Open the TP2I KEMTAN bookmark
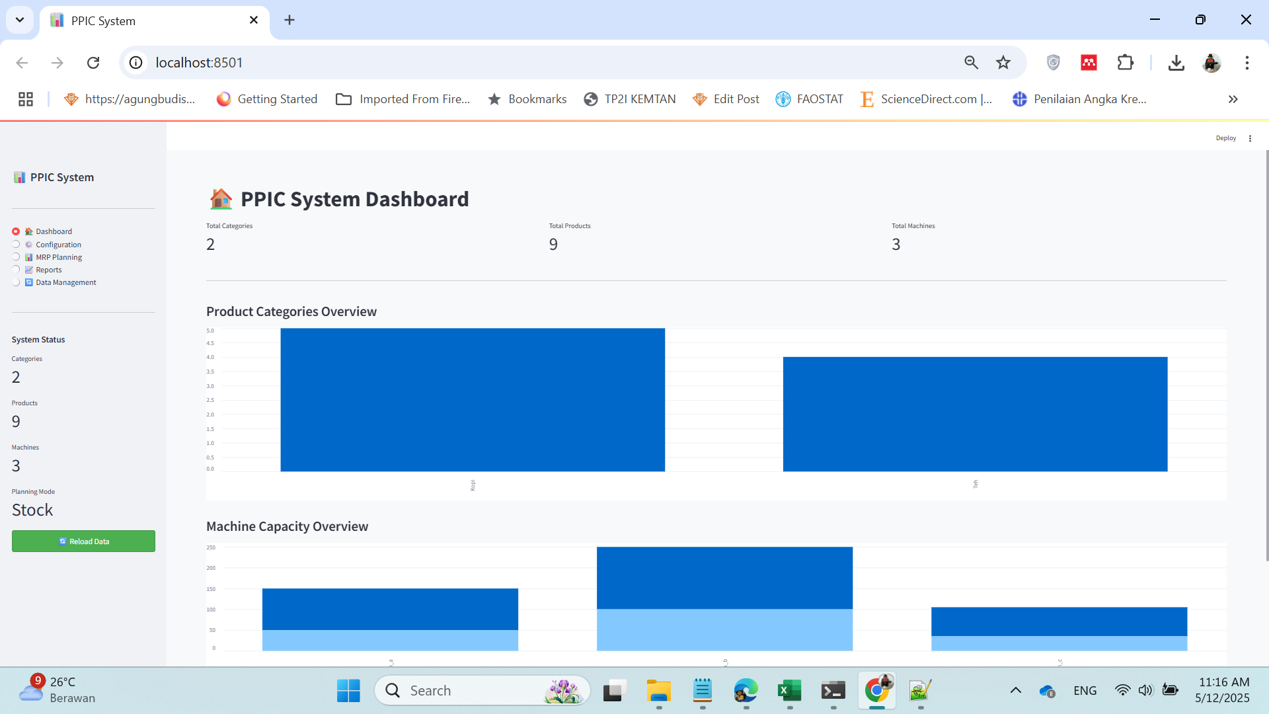The width and height of the screenshot is (1269, 714). coord(630,99)
